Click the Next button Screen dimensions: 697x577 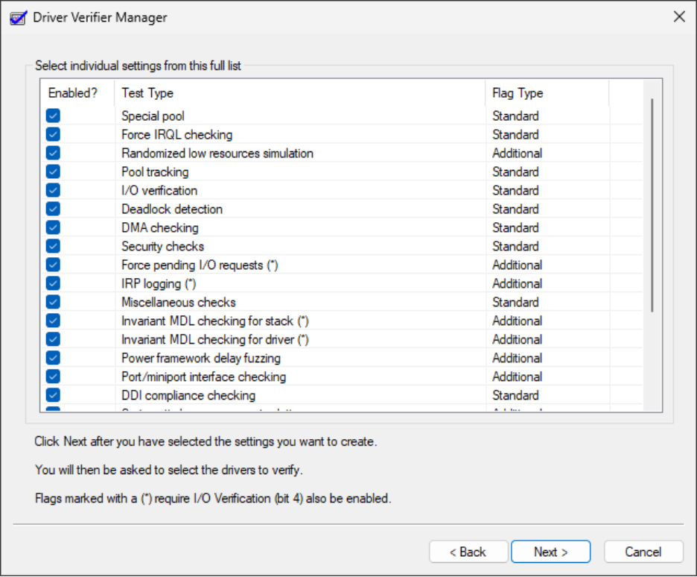(x=550, y=552)
